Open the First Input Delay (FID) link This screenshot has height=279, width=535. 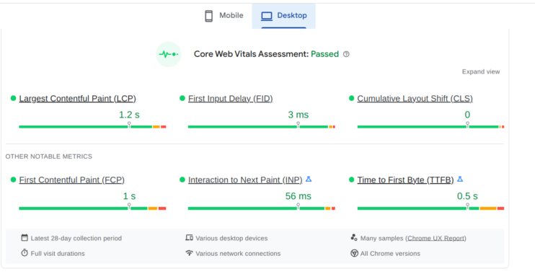(230, 99)
